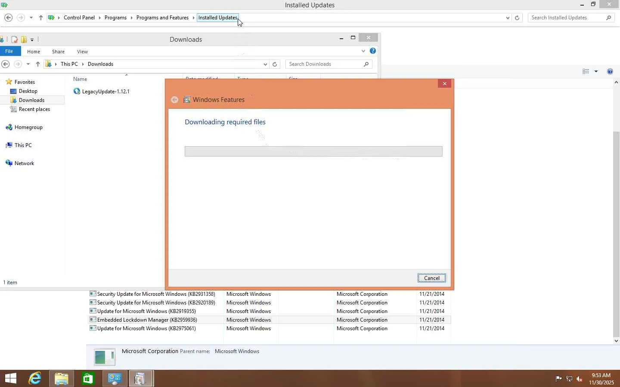Expand the Downloads address bar history dropdown
The image size is (620, 387).
(x=265, y=64)
